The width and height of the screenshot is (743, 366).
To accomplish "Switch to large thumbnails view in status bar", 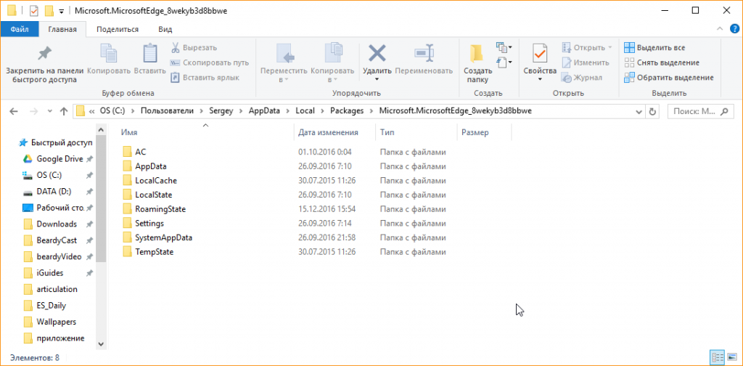I will pos(731,357).
